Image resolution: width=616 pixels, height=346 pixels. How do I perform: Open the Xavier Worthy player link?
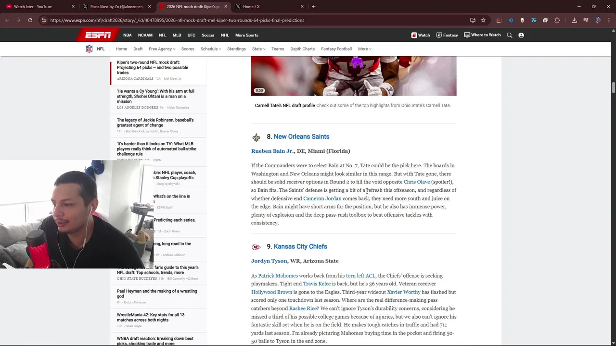tap(404, 292)
